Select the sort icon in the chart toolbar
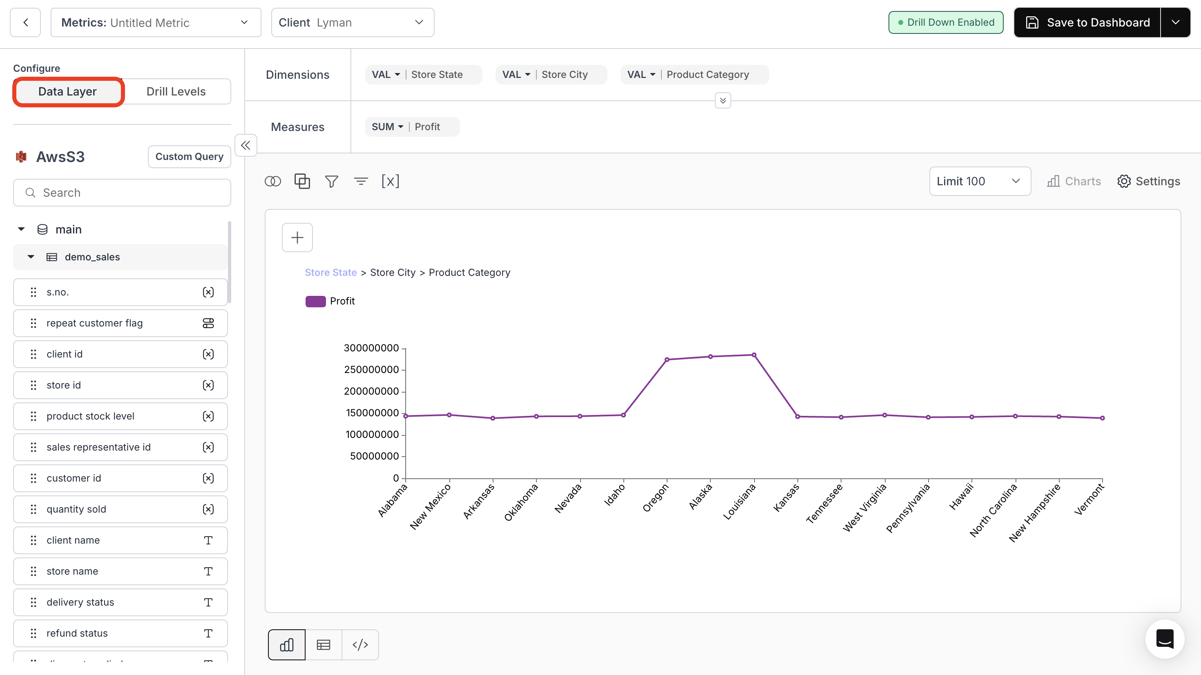The height and width of the screenshot is (675, 1201). tap(361, 181)
